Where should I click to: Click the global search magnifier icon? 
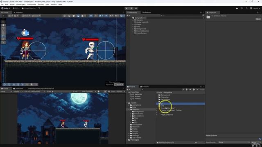point(246,8)
